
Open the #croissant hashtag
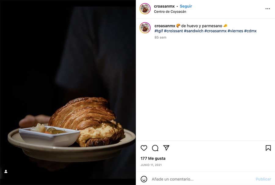pyautogui.click(x=173, y=31)
